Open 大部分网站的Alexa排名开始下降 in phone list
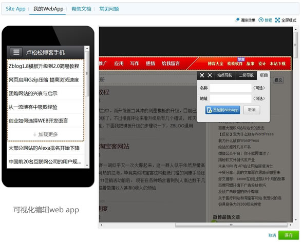The height and width of the screenshot is (242, 302). click(45, 148)
